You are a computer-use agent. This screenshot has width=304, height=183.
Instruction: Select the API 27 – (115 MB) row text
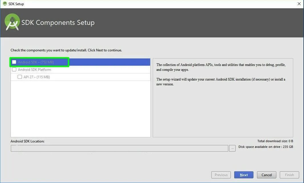[x=37, y=77]
